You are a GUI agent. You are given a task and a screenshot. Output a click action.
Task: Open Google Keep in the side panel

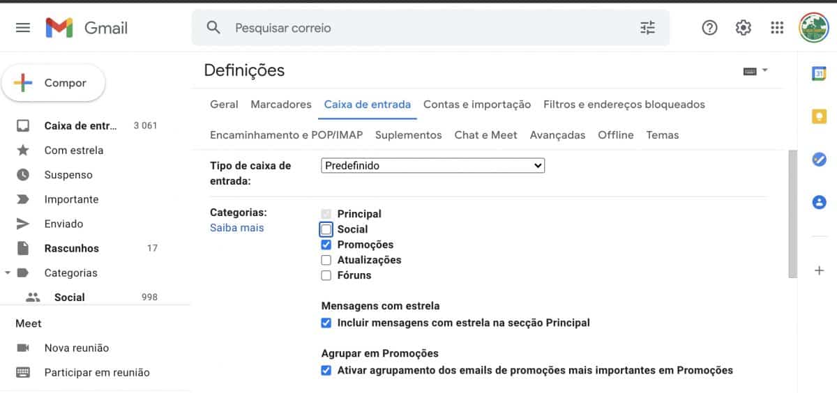point(820,116)
